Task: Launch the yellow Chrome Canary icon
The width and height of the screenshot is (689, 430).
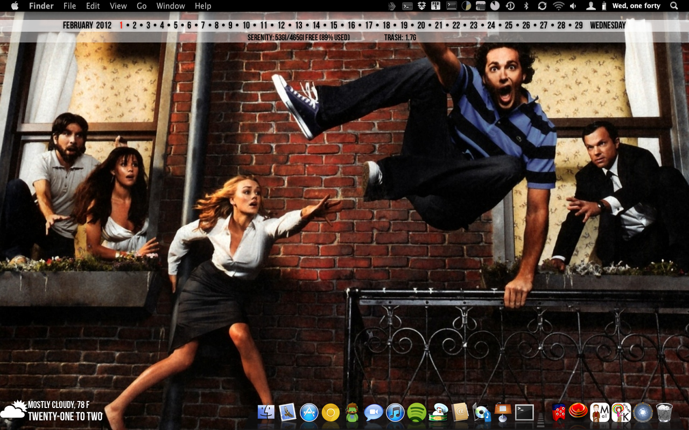Action: (x=331, y=412)
